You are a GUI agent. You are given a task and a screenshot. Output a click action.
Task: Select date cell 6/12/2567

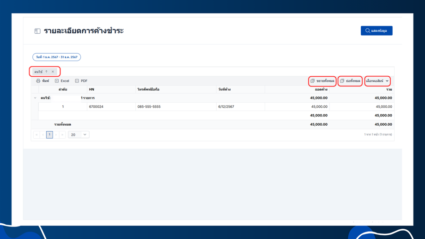click(x=240, y=107)
